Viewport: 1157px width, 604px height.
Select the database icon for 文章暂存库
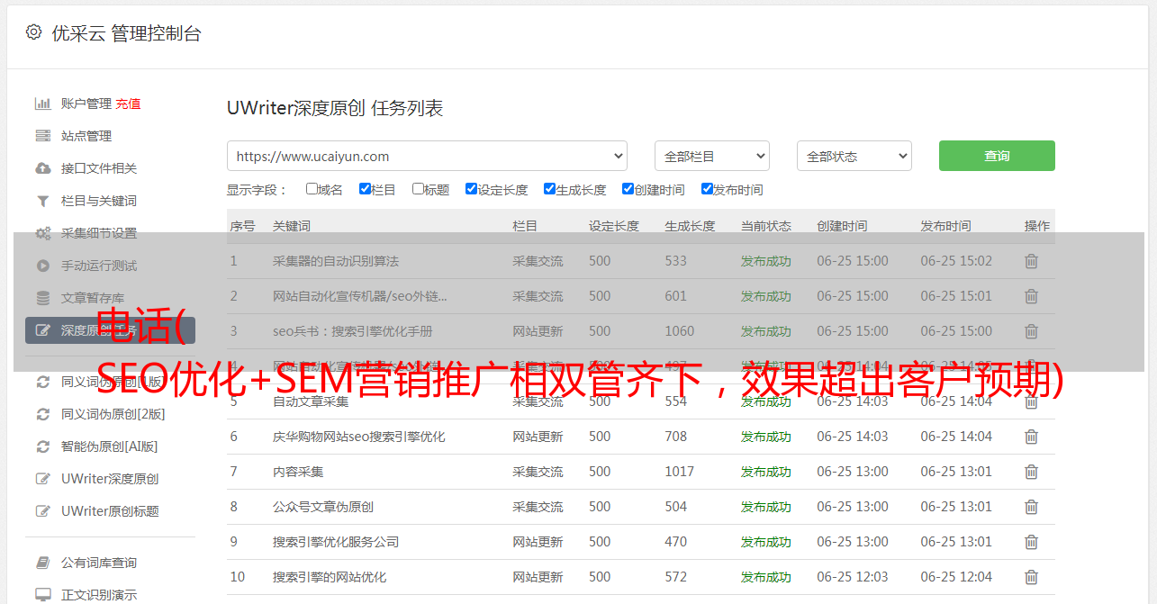tap(42, 298)
